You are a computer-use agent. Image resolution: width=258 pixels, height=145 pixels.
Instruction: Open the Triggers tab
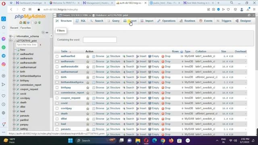tap(224, 21)
